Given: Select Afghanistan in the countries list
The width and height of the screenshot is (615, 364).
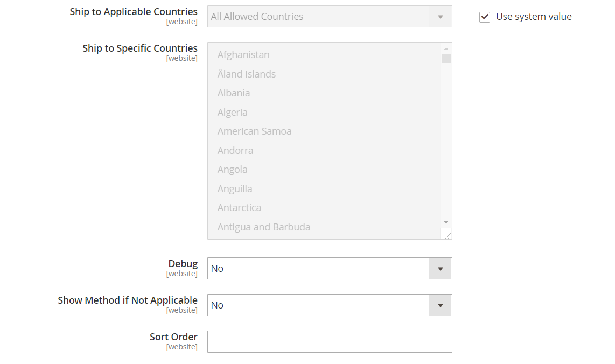Looking at the screenshot, I should pyautogui.click(x=243, y=55).
